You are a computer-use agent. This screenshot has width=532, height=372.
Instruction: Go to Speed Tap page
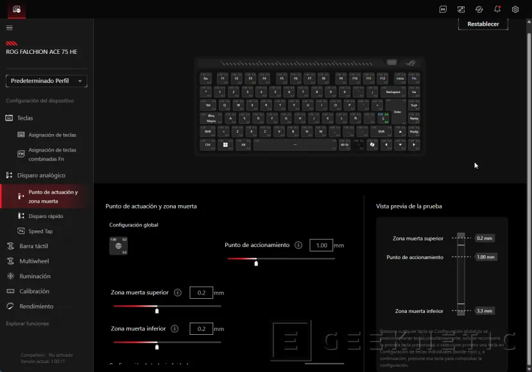(40, 231)
